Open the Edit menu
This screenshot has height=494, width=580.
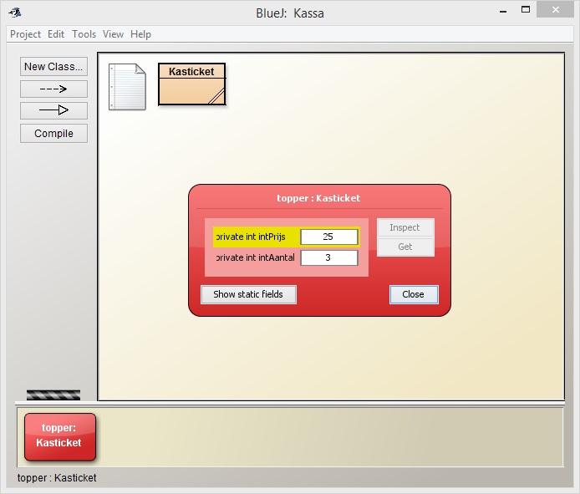click(x=56, y=34)
